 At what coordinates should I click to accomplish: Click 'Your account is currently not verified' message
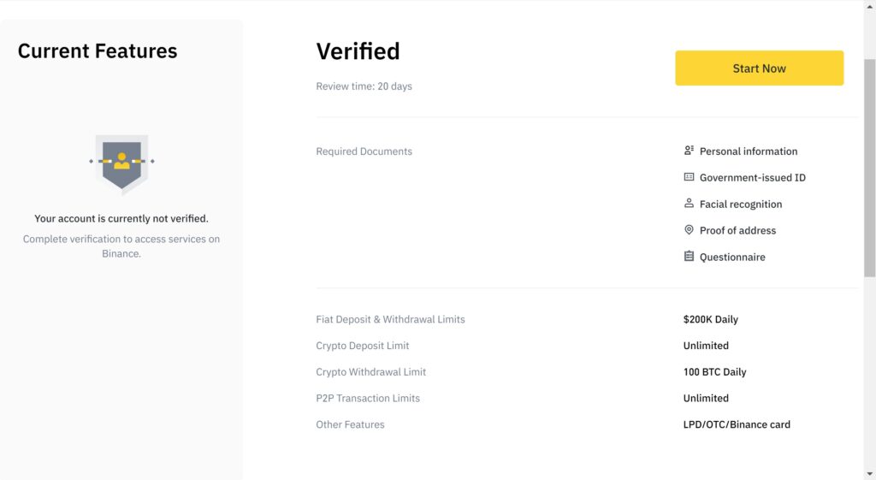(x=121, y=218)
